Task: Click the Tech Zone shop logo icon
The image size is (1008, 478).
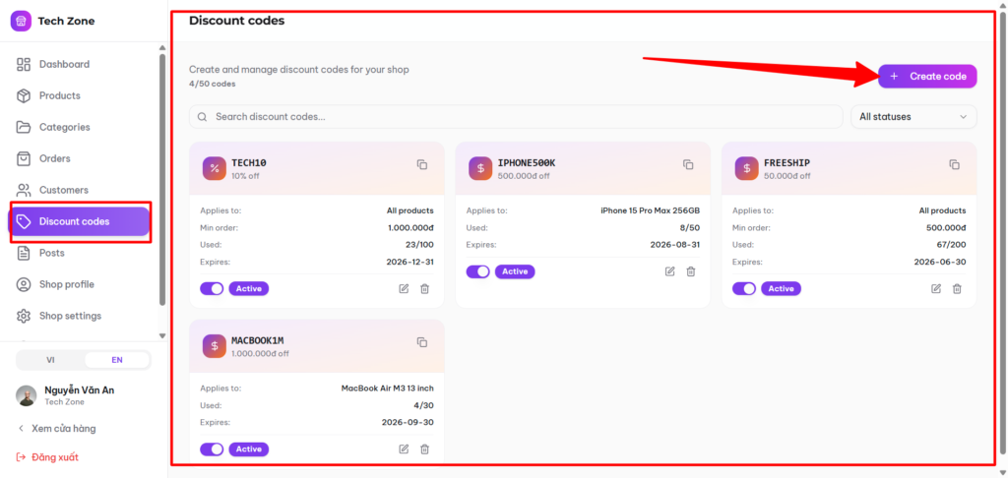Action: pos(22,21)
